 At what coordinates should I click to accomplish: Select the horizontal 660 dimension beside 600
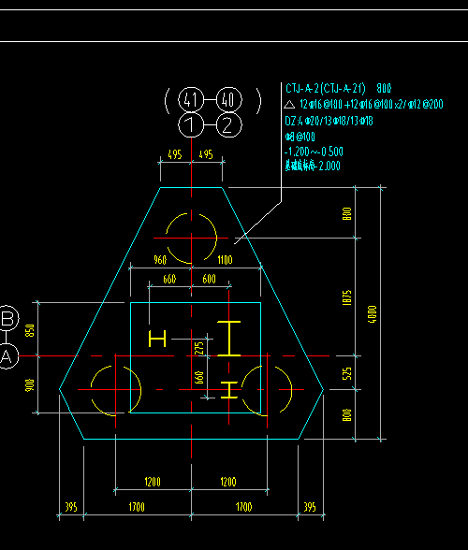169,279
